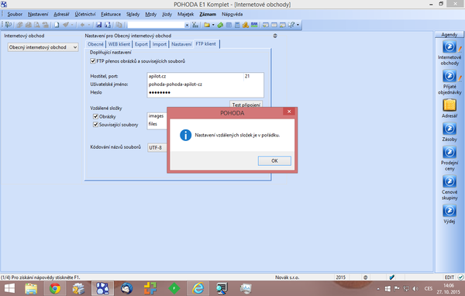Click the Uživatelské jméno field
The height and width of the screenshot is (296, 465).
coord(205,84)
